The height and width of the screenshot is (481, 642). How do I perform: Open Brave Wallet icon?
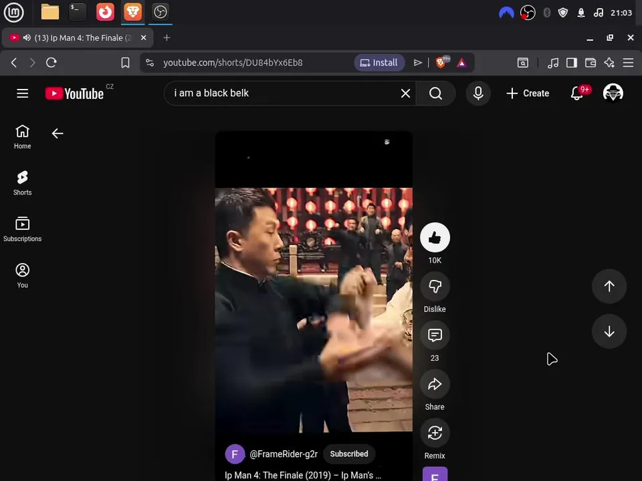[591, 63]
